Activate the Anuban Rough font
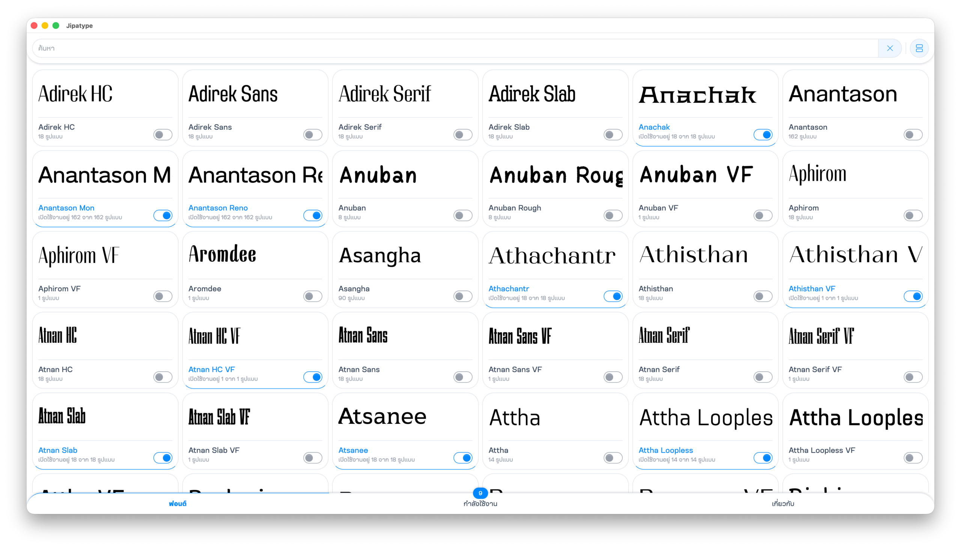 pyautogui.click(x=613, y=215)
